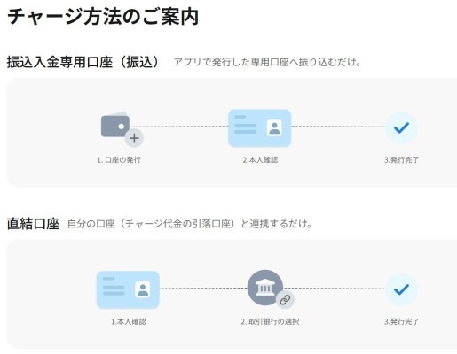Screen dimensions: 457x354
Task: Click the plus badge on the wallet icon
Action: point(134,138)
